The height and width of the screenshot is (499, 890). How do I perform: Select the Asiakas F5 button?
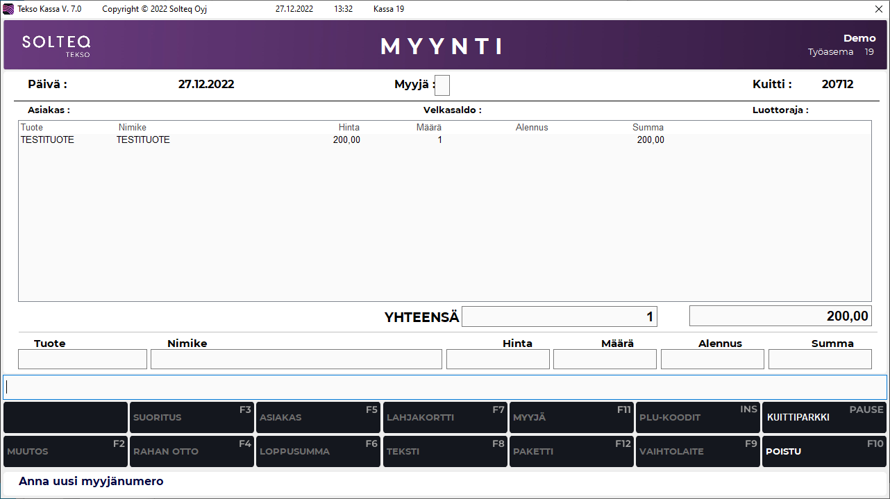click(318, 418)
